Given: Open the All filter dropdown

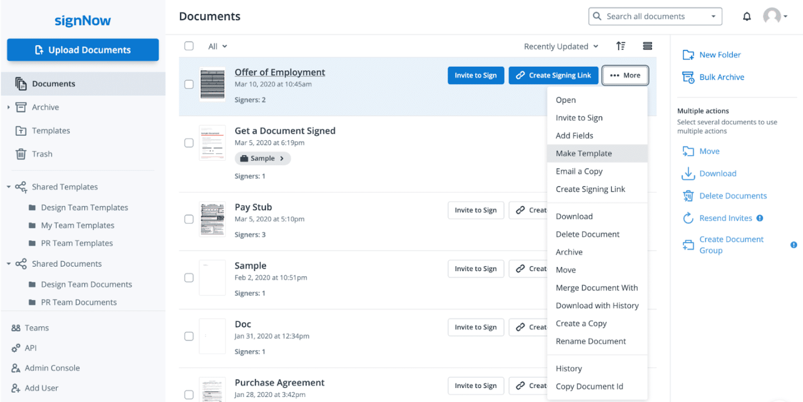Looking at the screenshot, I should point(217,46).
